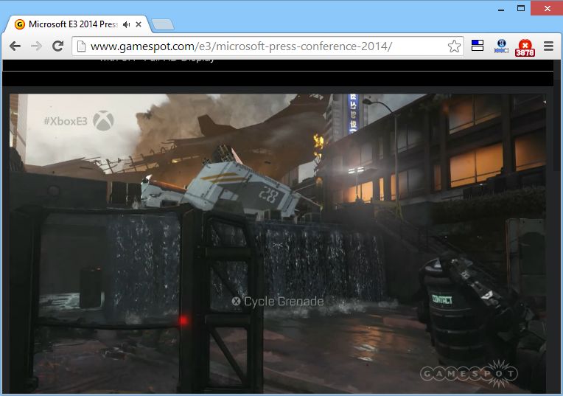Maximize the Chrome window
563x396 pixels.
(x=520, y=7)
